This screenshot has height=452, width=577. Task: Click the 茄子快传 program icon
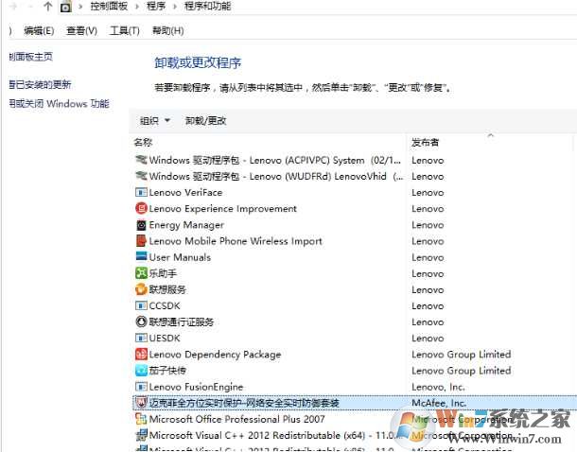click(x=141, y=371)
